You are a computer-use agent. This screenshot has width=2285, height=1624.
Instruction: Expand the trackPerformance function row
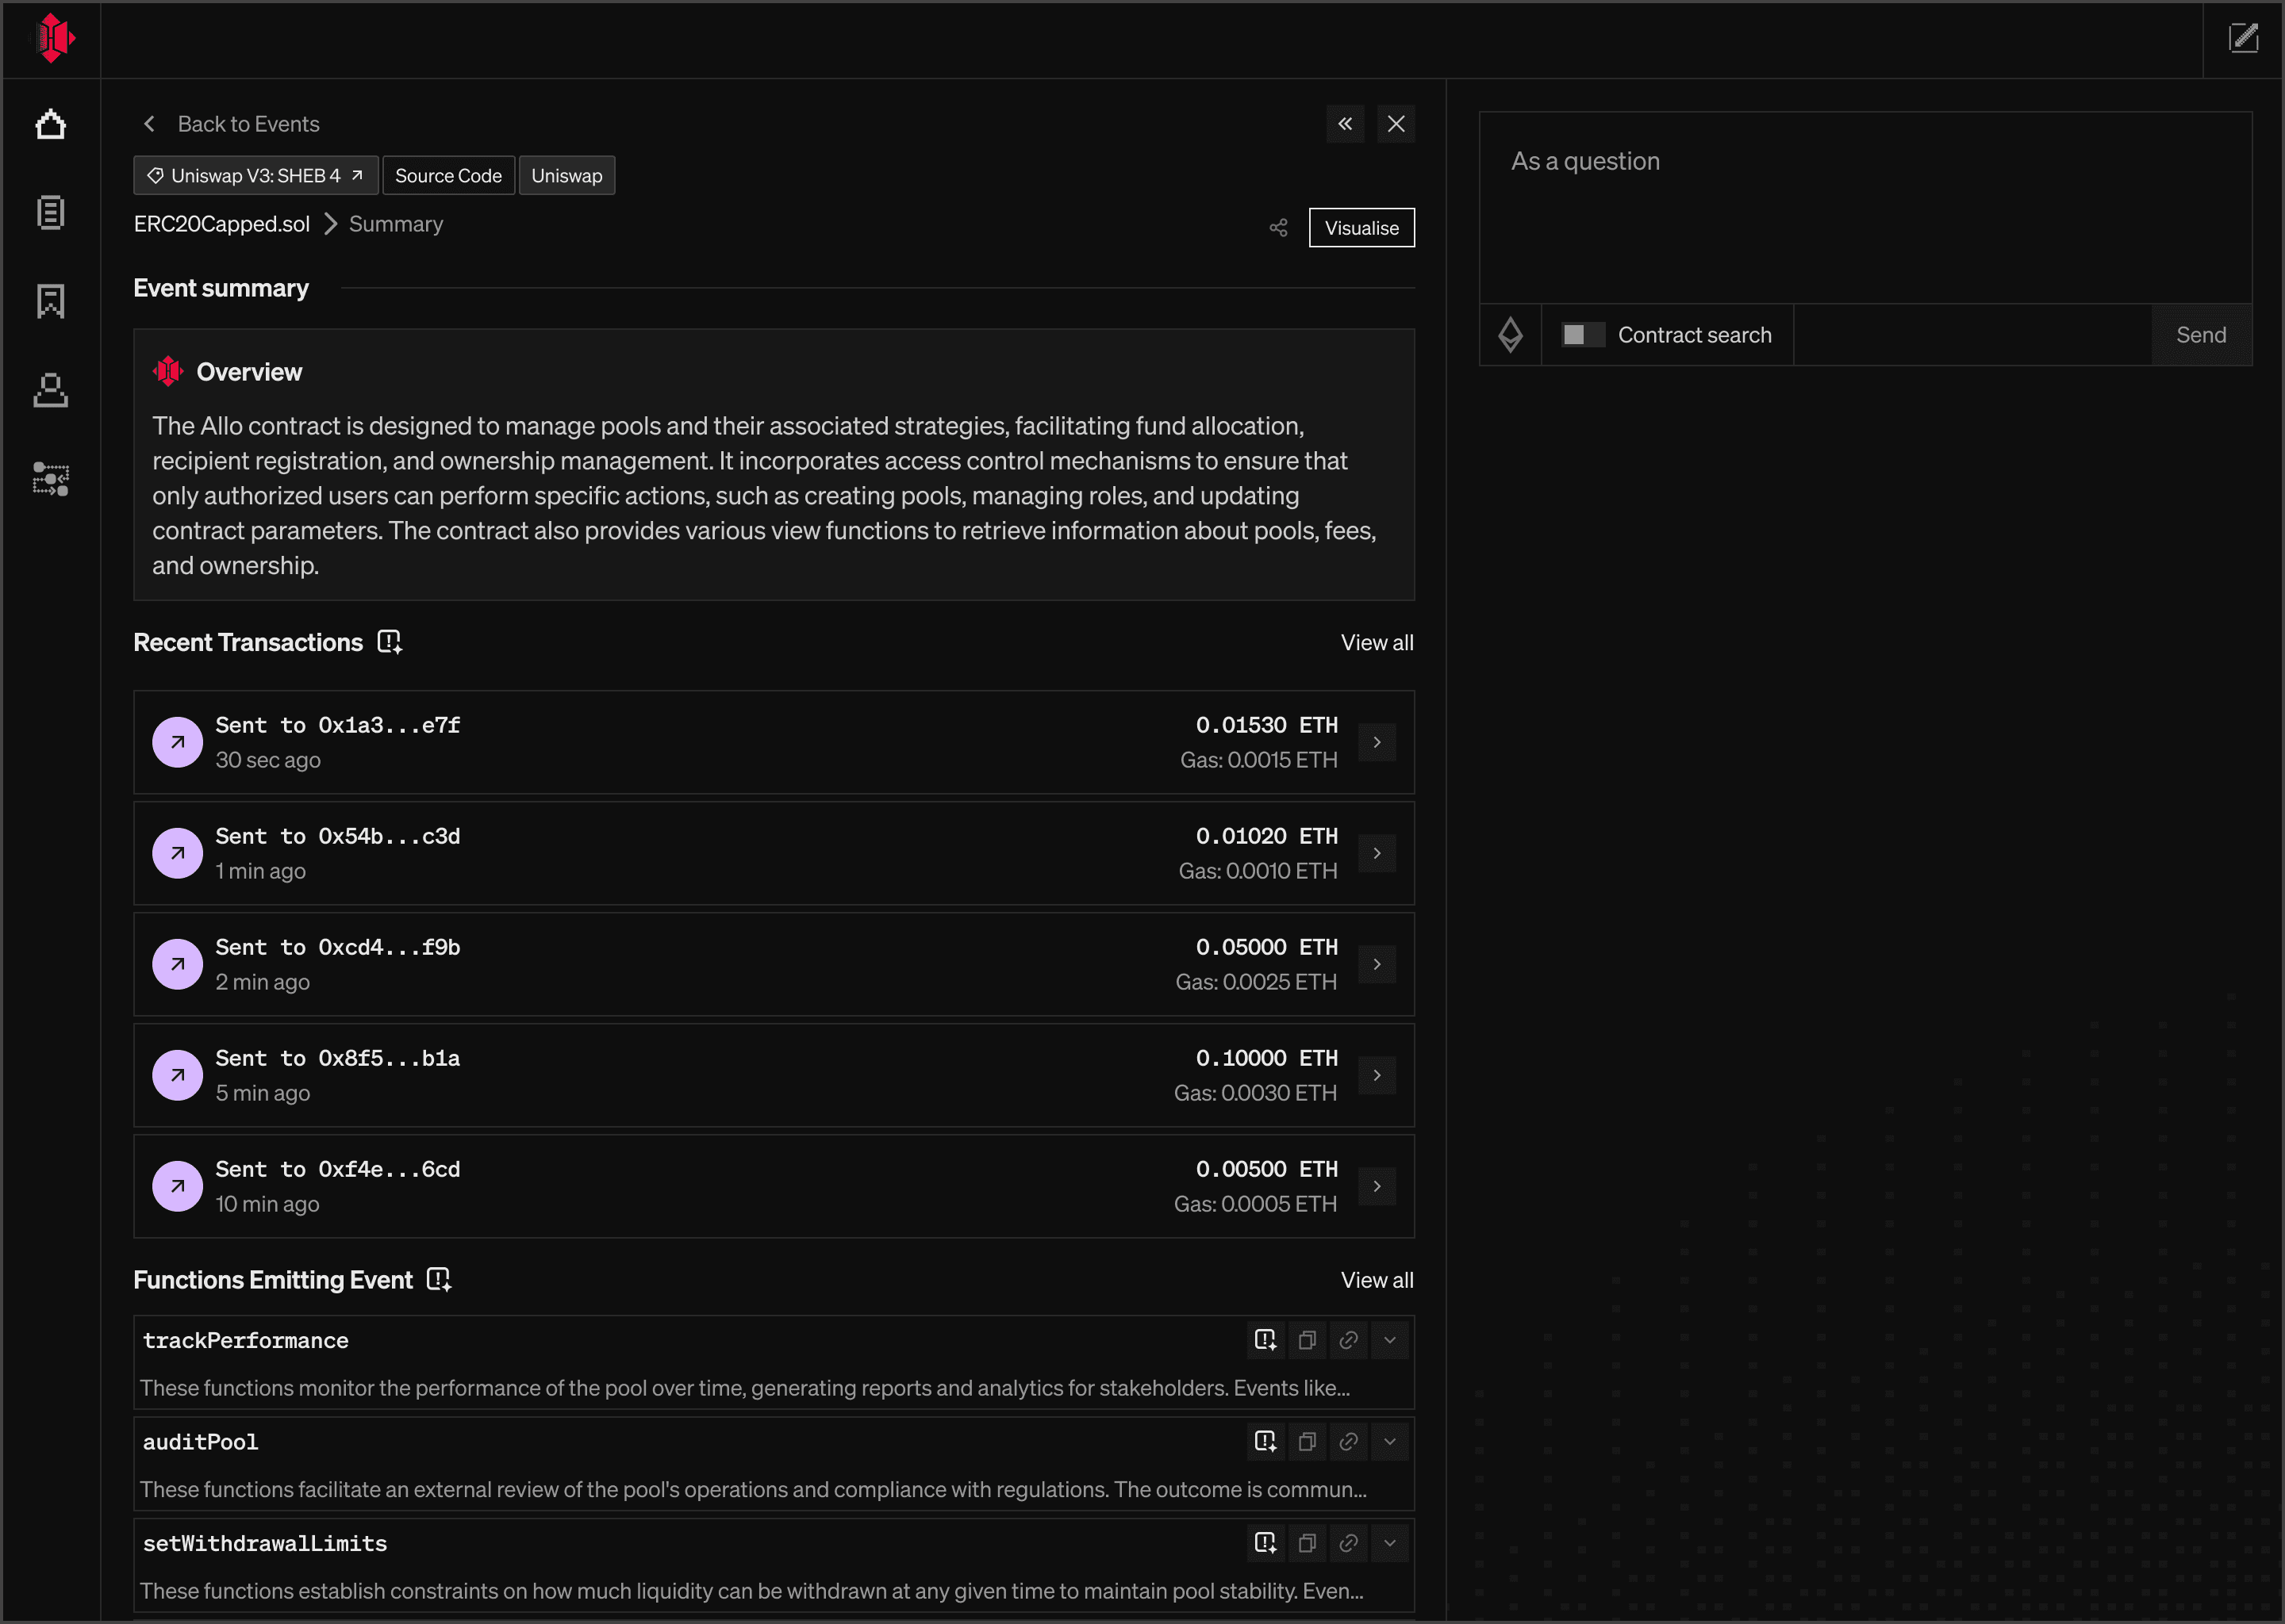(1389, 1340)
